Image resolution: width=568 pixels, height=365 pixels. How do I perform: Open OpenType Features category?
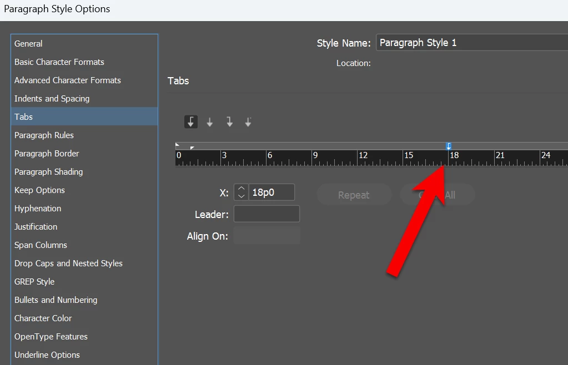[84, 336]
